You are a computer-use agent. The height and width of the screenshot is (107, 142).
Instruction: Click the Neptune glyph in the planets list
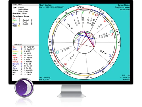[x=21, y=64]
